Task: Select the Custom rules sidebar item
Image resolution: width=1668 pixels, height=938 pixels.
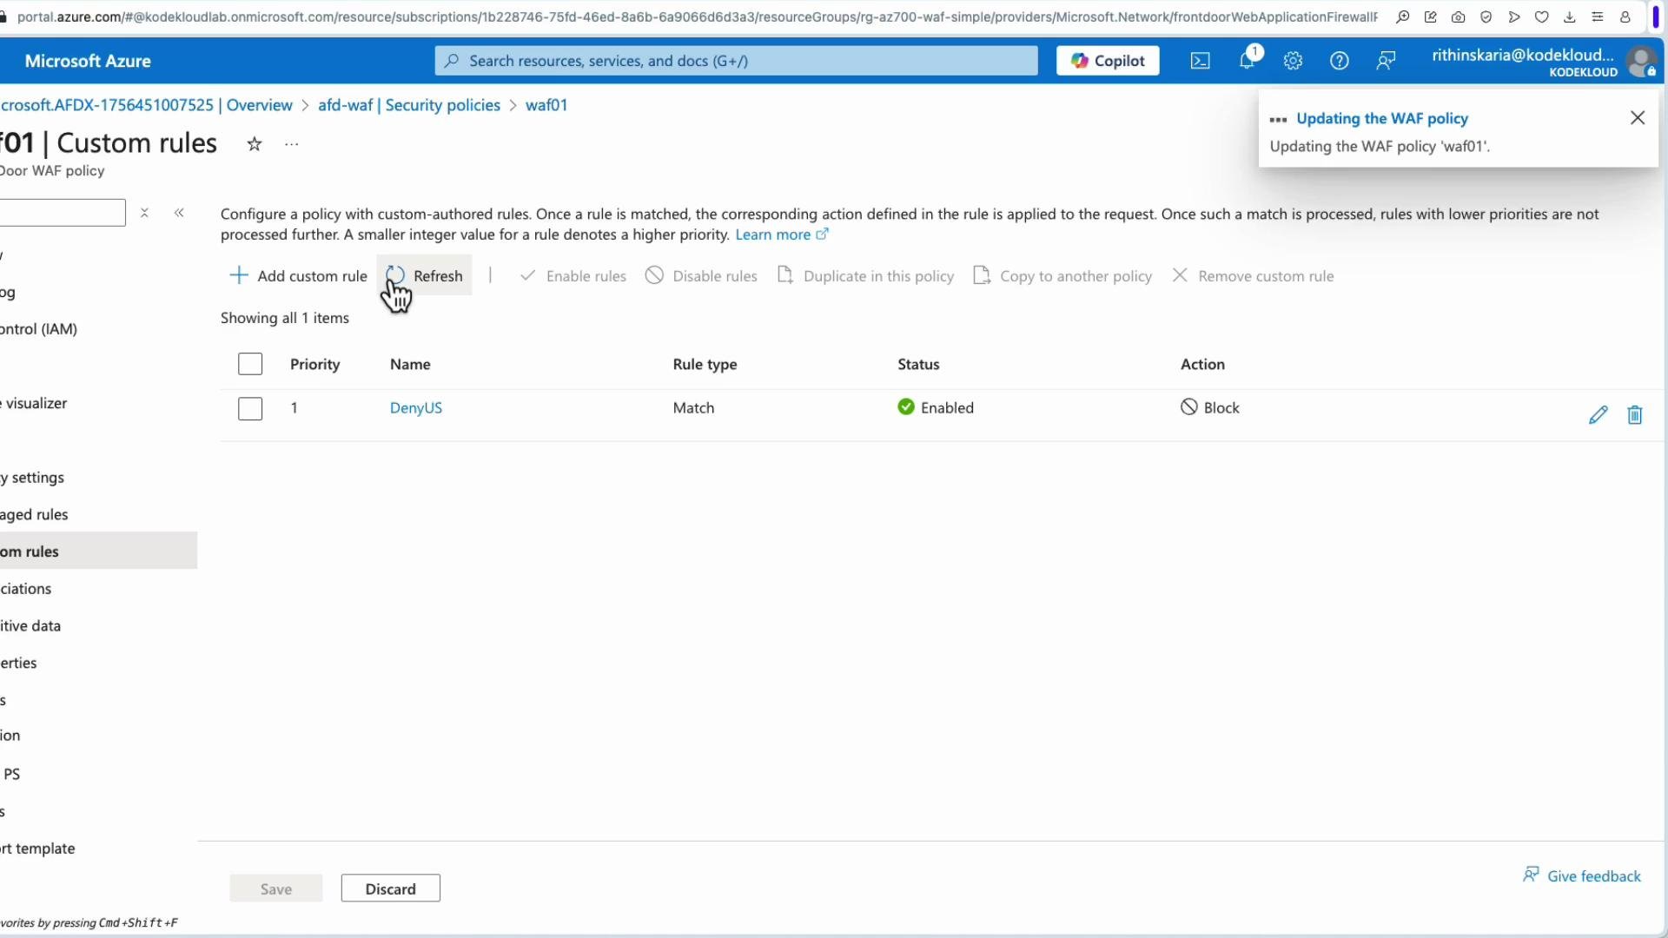Action: (x=98, y=552)
